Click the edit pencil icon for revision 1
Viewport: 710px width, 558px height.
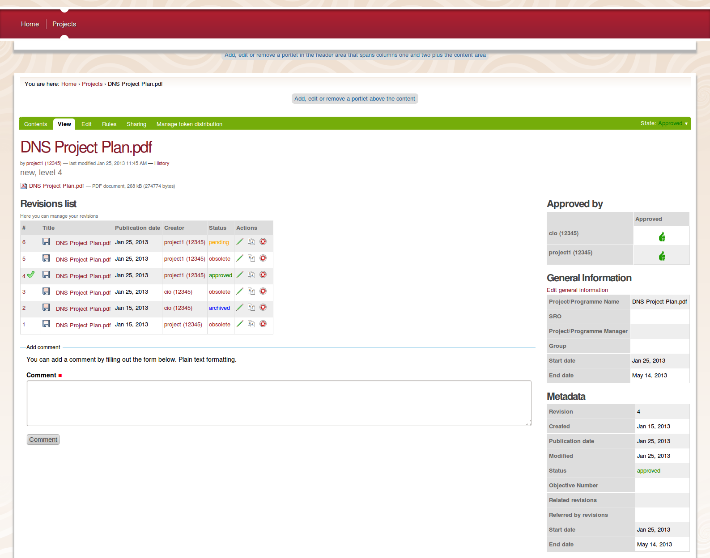point(240,324)
